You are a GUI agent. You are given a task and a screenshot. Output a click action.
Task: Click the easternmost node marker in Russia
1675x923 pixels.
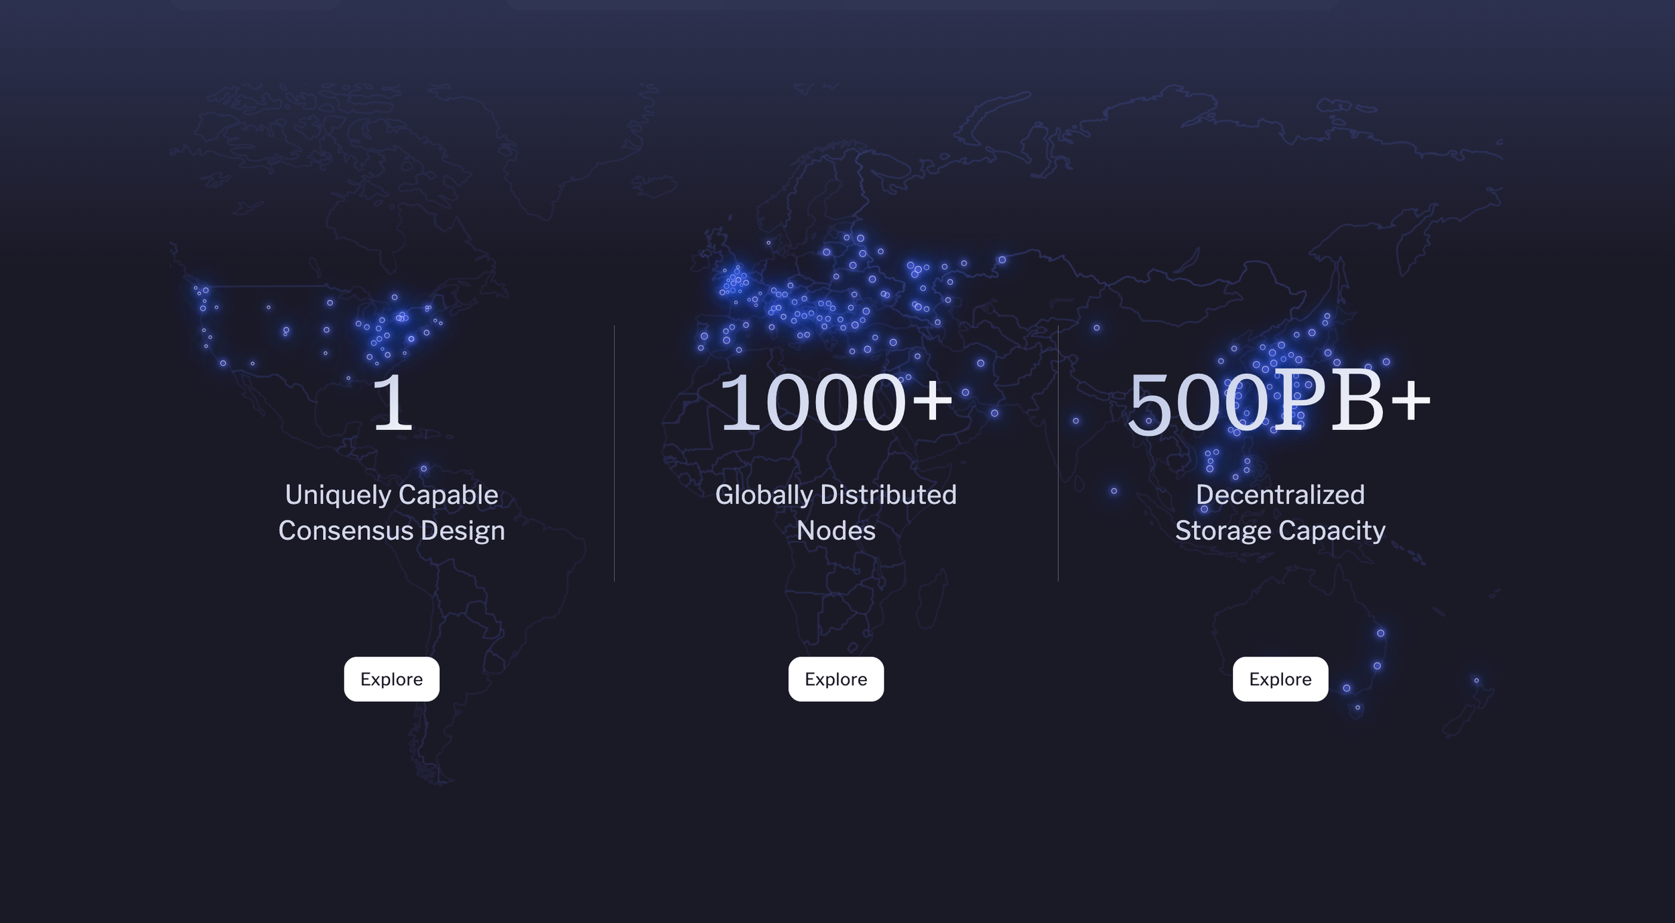tap(1002, 260)
